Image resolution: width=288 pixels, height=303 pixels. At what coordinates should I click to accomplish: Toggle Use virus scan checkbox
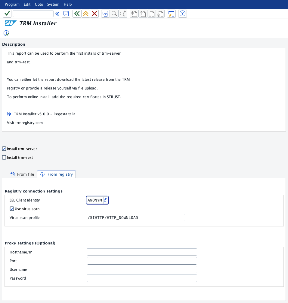tap(12, 209)
